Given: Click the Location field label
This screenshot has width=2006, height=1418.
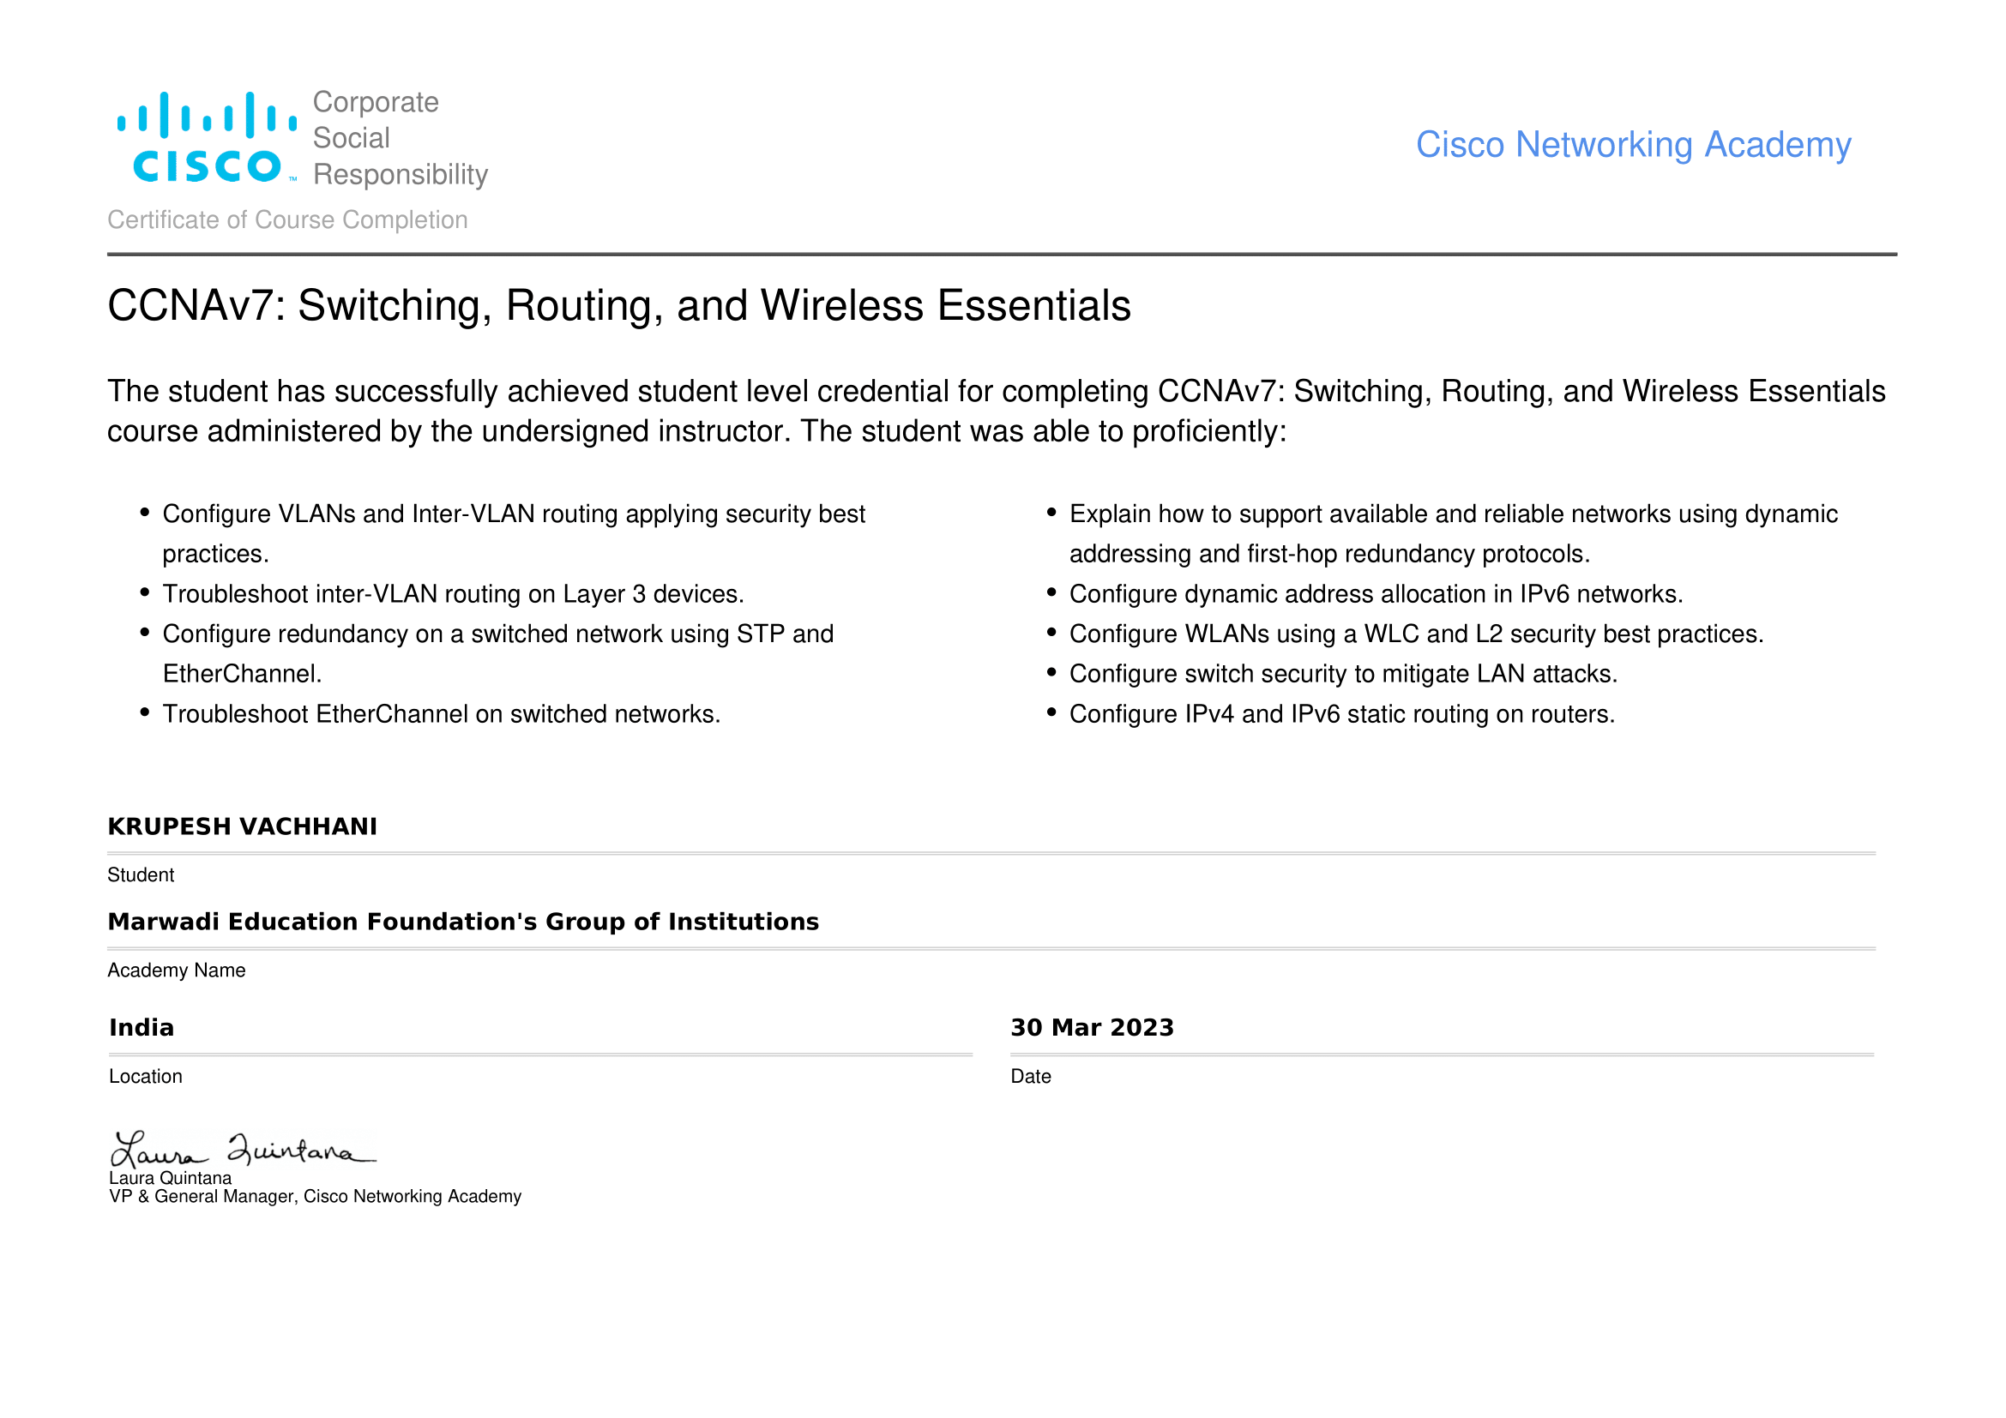Looking at the screenshot, I should (x=146, y=1077).
